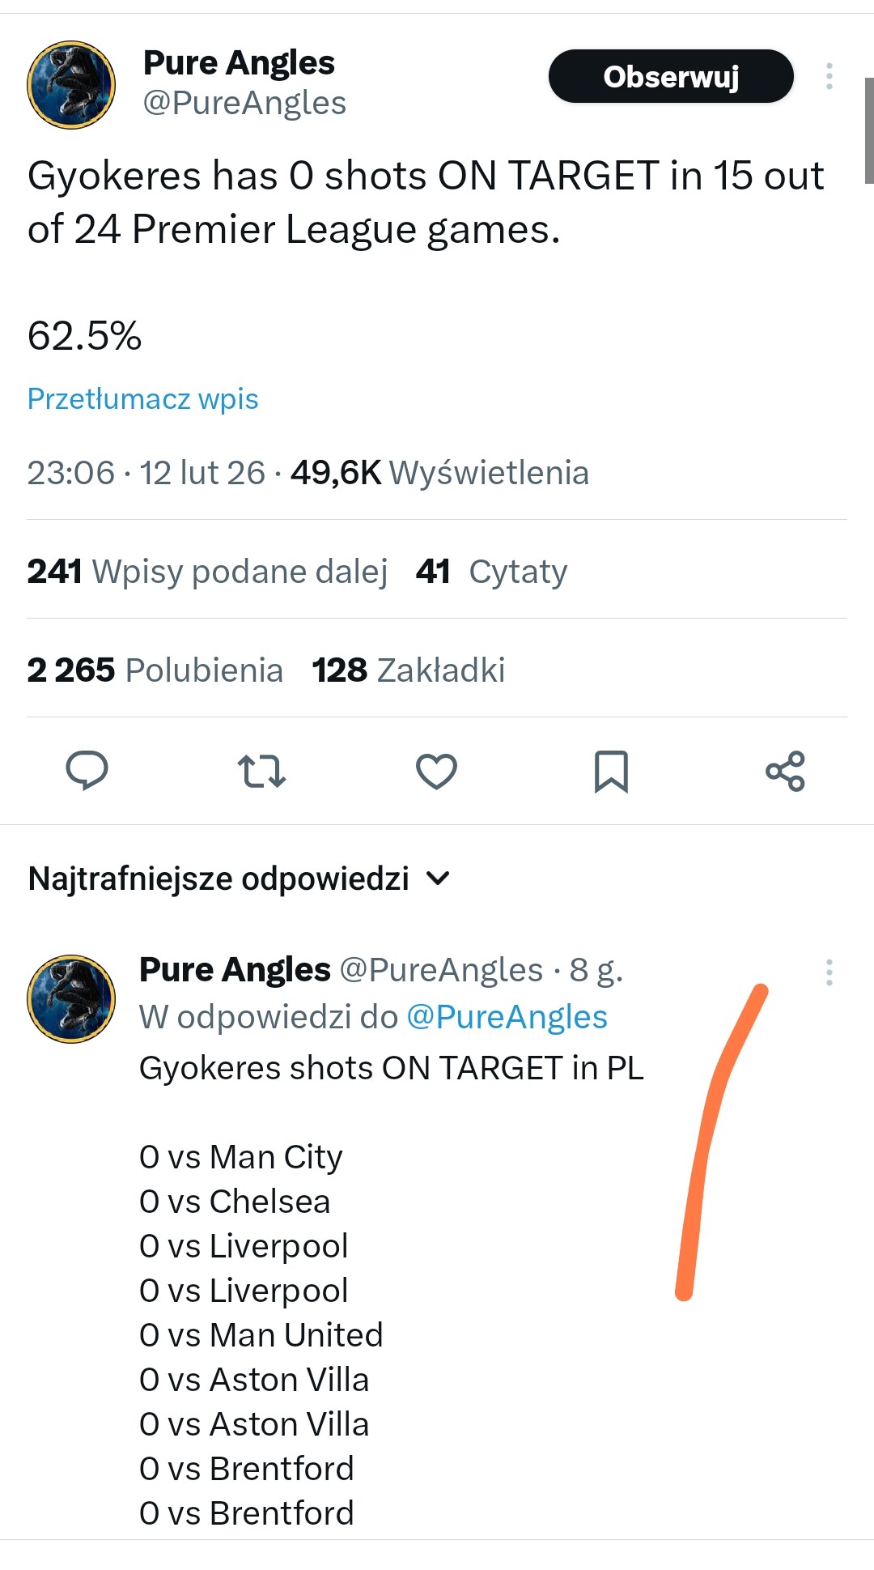The width and height of the screenshot is (874, 1570).
Task: View the 2 265 Polubienia list
Action: point(155,670)
